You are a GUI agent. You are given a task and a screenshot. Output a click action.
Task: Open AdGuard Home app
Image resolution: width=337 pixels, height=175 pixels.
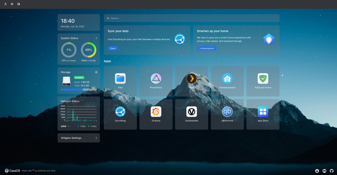263,79
